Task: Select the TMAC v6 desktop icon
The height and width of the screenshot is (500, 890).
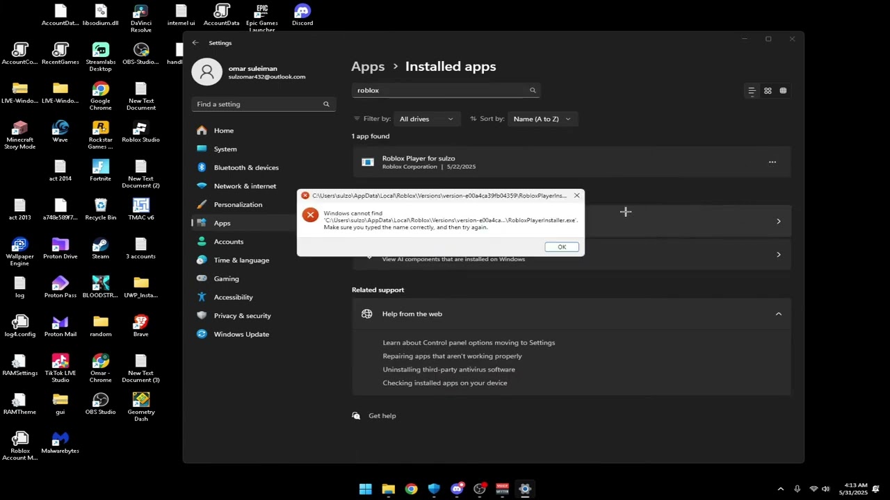Action: [x=141, y=210]
